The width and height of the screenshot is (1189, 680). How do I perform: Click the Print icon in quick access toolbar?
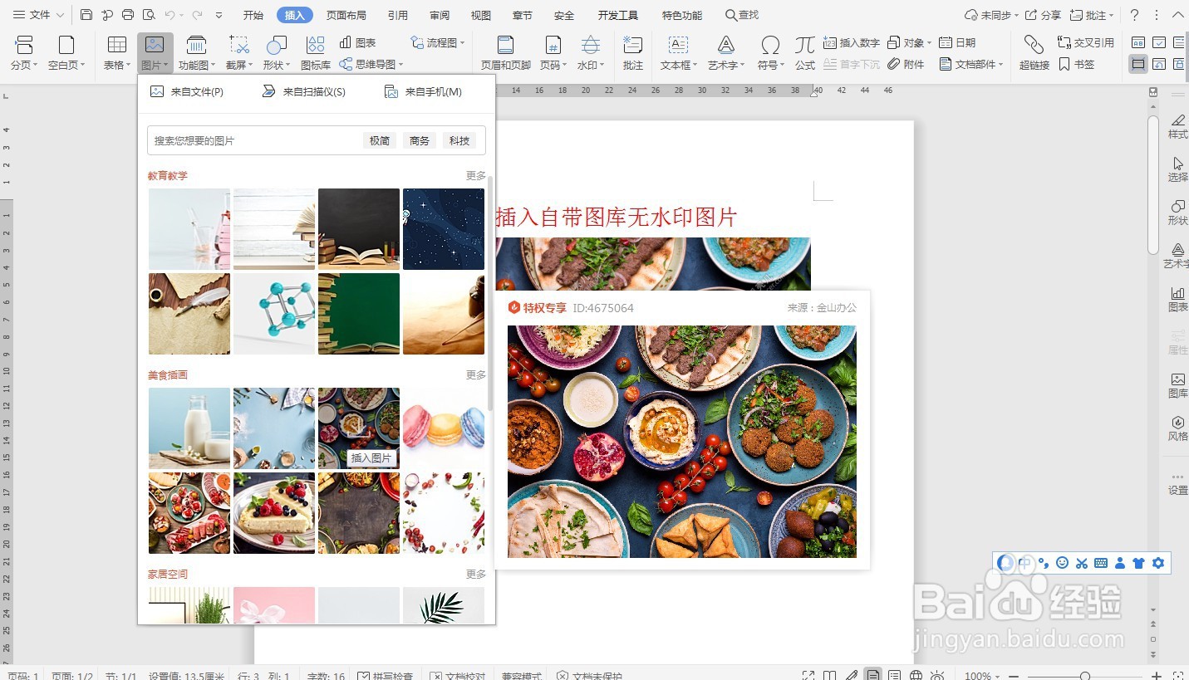128,15
